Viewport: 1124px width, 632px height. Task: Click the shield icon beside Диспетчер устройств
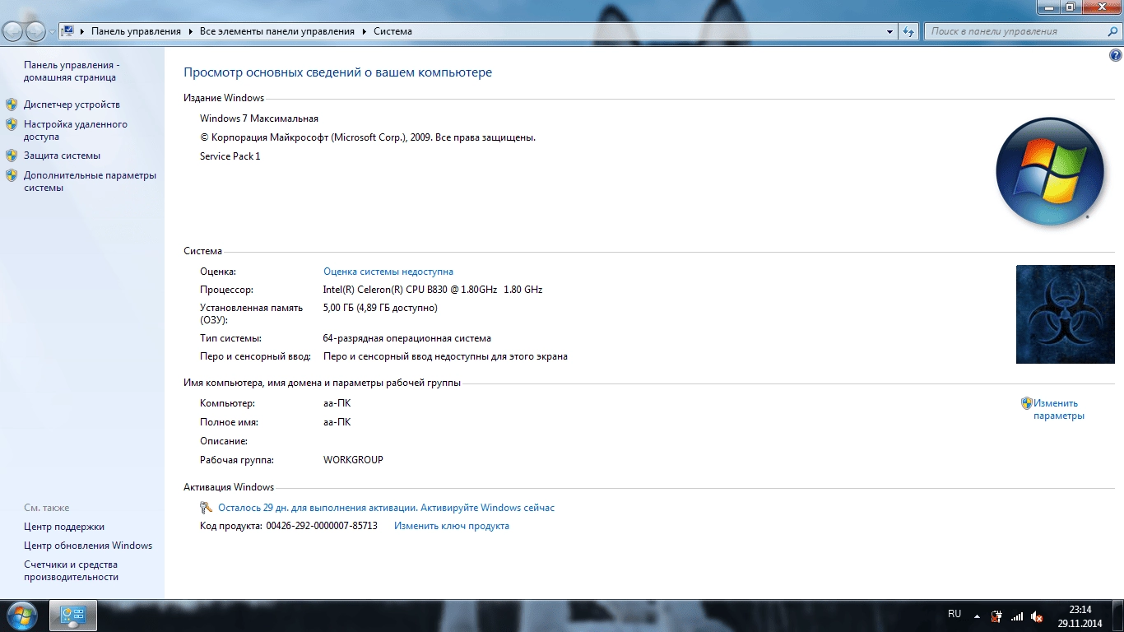tap(12, 105)
